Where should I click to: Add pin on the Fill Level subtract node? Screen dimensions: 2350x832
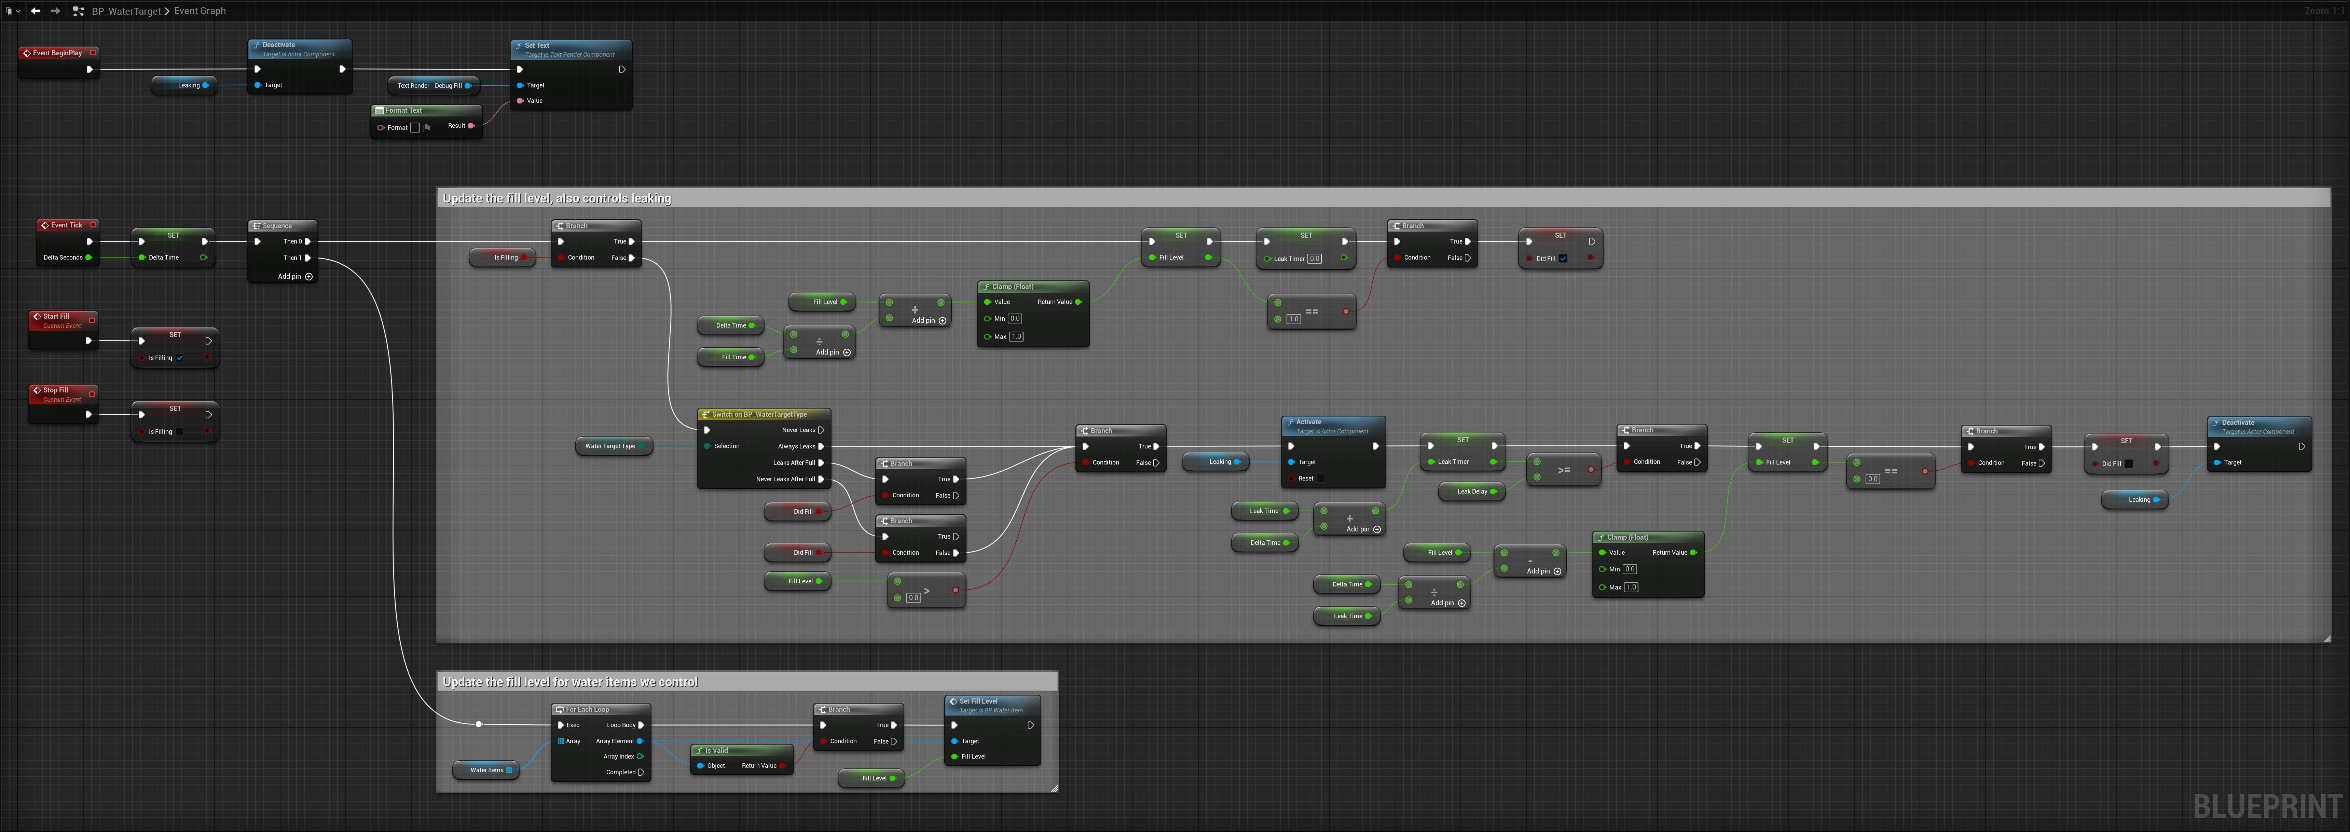[1543, 571]
